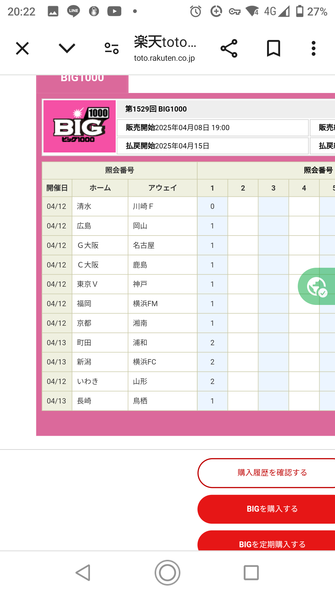
Task: Open site settings tune icon
Action: point(112,48)
